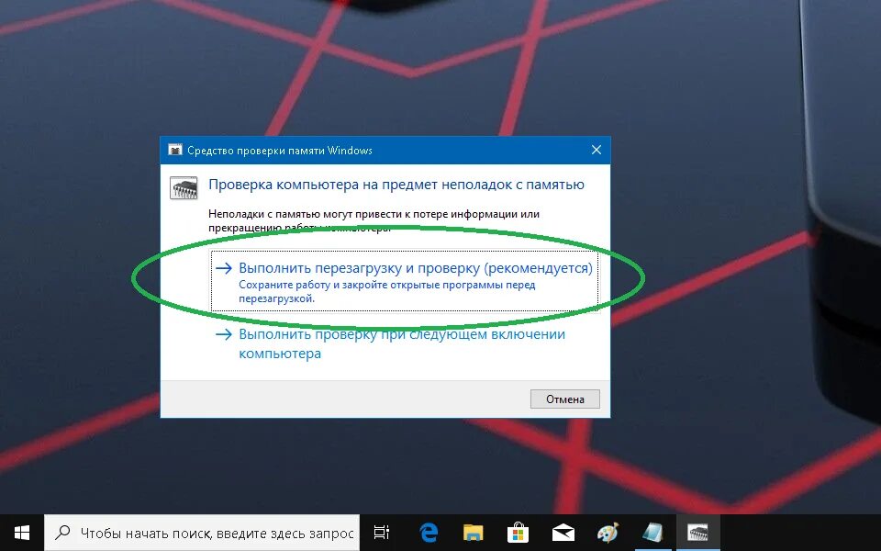Open File Explorer from the taskbar
This screenshot has width=881, height=551.
tap(474, 533)
